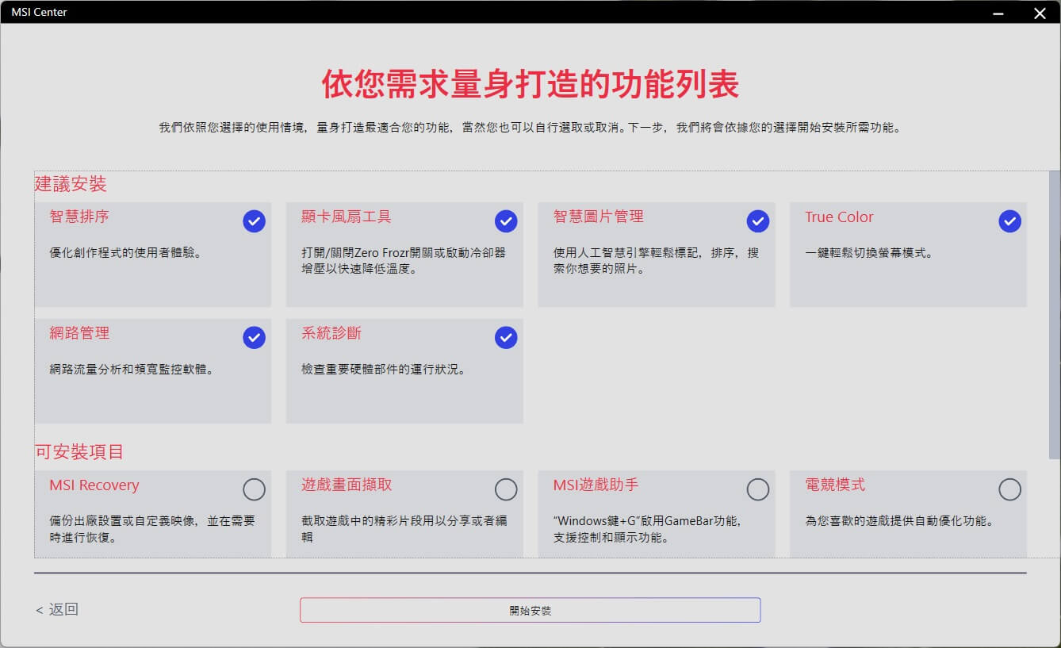1061x648 pixels.
Task: Click the 建議安裝 section heading
Action: tap(71, 184)
